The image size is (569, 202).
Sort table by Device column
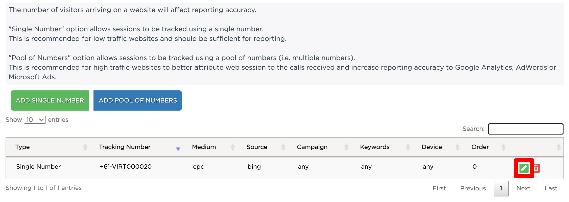tap(457, 147)
